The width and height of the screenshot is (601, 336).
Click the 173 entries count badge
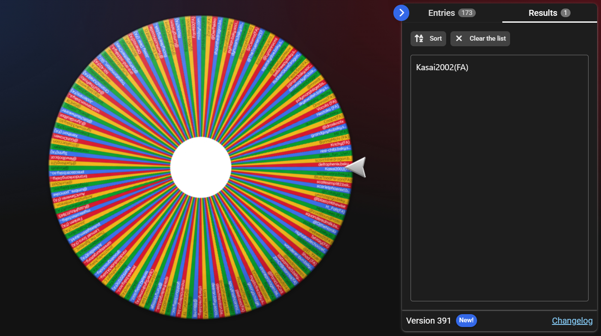pos(467,13)
